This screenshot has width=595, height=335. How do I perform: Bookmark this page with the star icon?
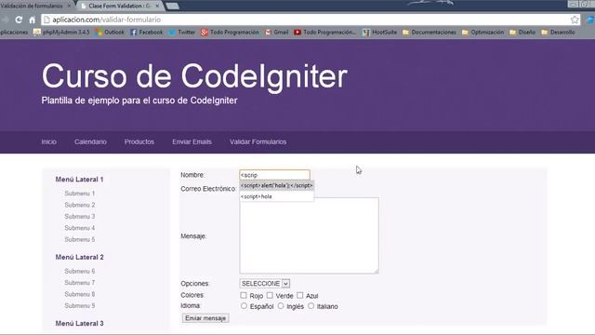tap(575, 20)
